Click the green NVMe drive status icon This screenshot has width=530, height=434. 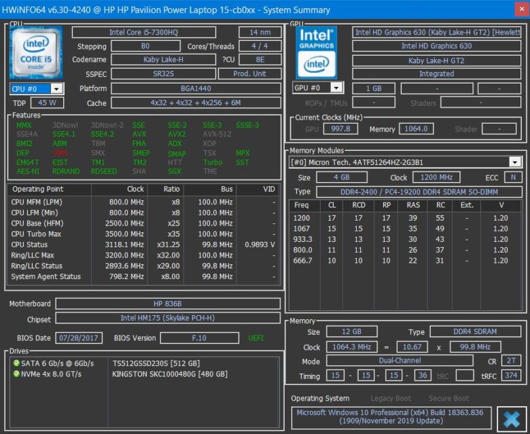click(16, 374)
